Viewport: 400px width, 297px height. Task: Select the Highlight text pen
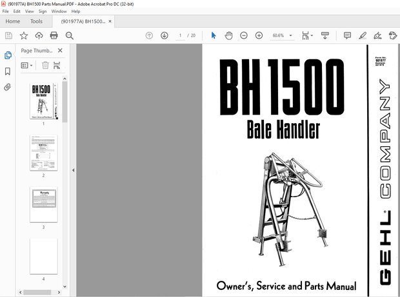(363, 35)
